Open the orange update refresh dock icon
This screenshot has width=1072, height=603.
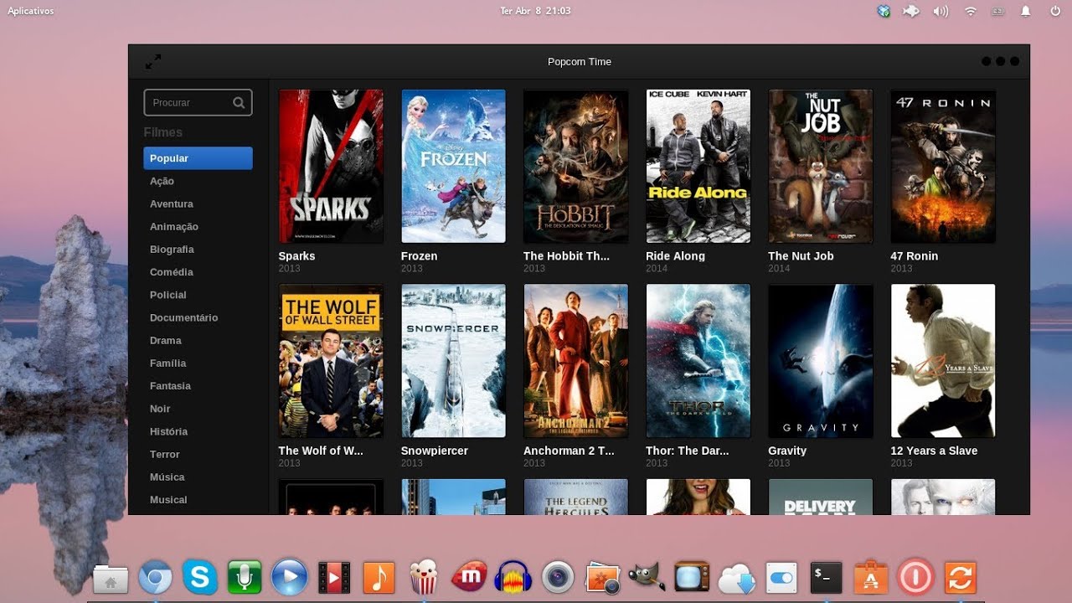tap(960, 578)
